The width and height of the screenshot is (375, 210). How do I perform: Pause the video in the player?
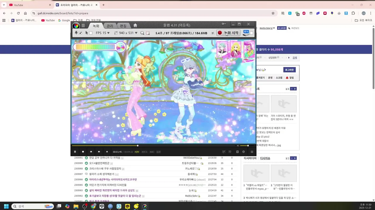75,152
